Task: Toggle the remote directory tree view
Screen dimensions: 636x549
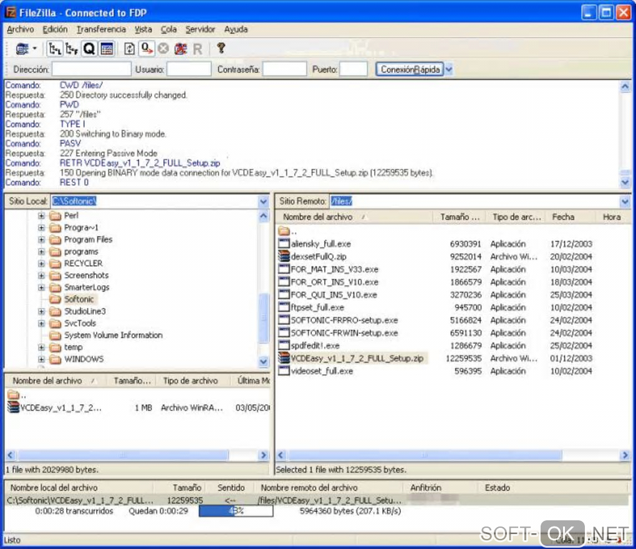Action: pos(71,49)
